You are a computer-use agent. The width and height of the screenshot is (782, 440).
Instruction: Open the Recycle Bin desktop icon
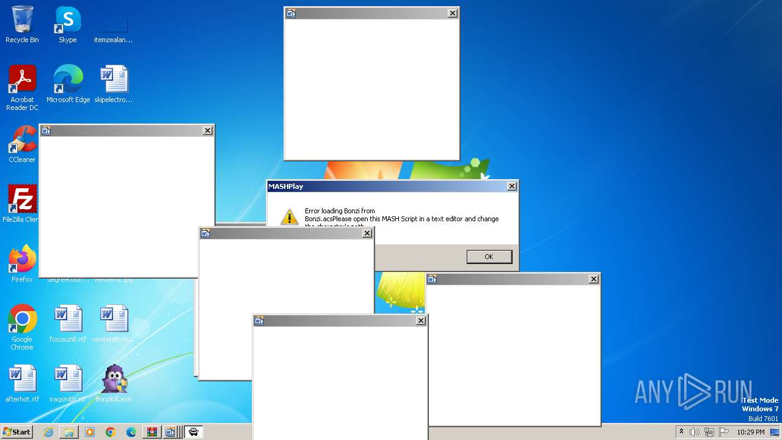tap(22, 24)
